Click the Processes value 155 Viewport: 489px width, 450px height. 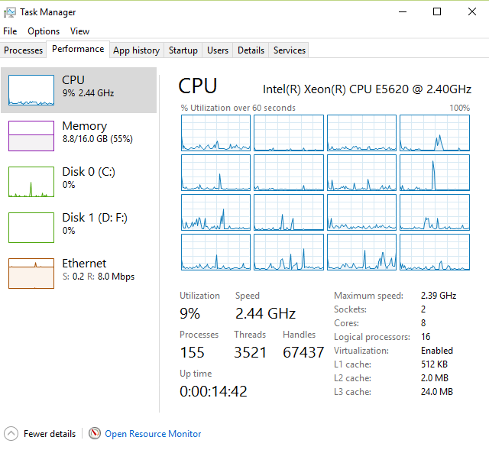point(192,352)
